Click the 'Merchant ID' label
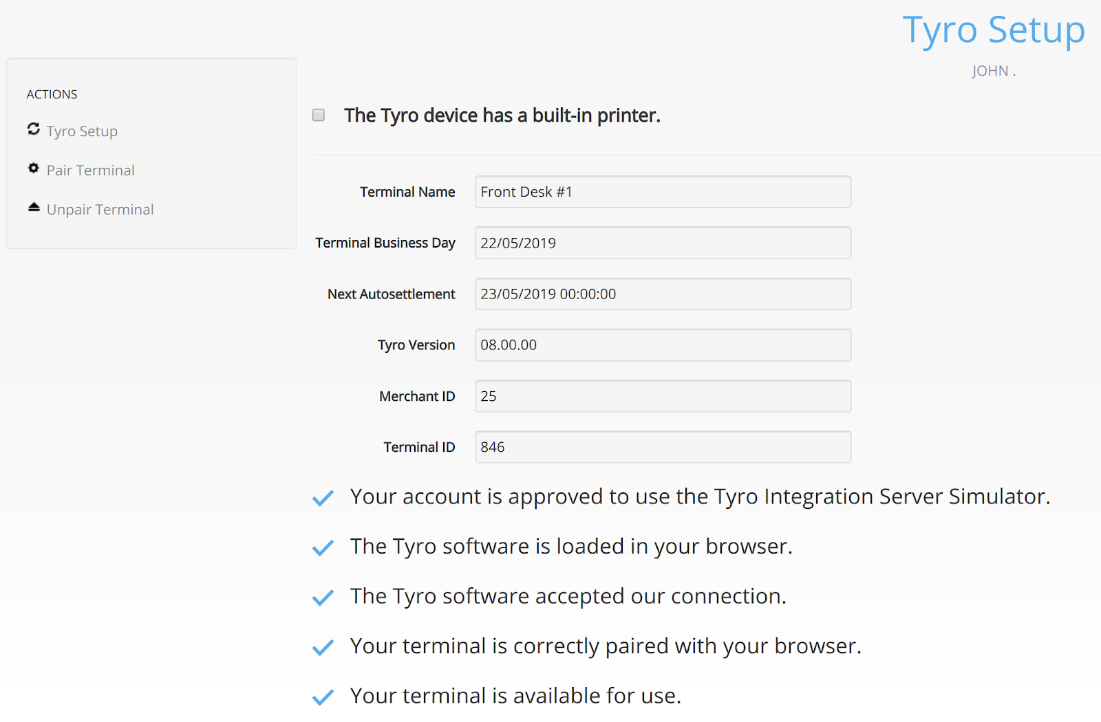 (x=417, y=396)
